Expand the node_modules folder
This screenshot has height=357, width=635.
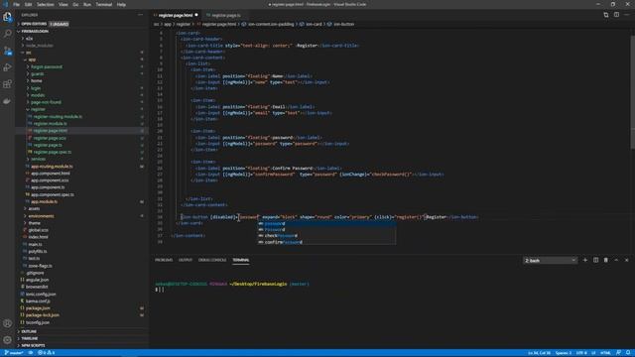[x=40, y=46]
